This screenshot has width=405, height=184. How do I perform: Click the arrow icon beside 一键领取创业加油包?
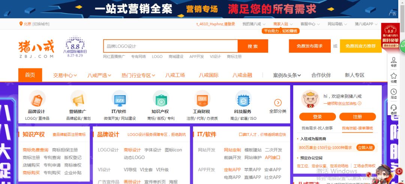click(360, 103)
